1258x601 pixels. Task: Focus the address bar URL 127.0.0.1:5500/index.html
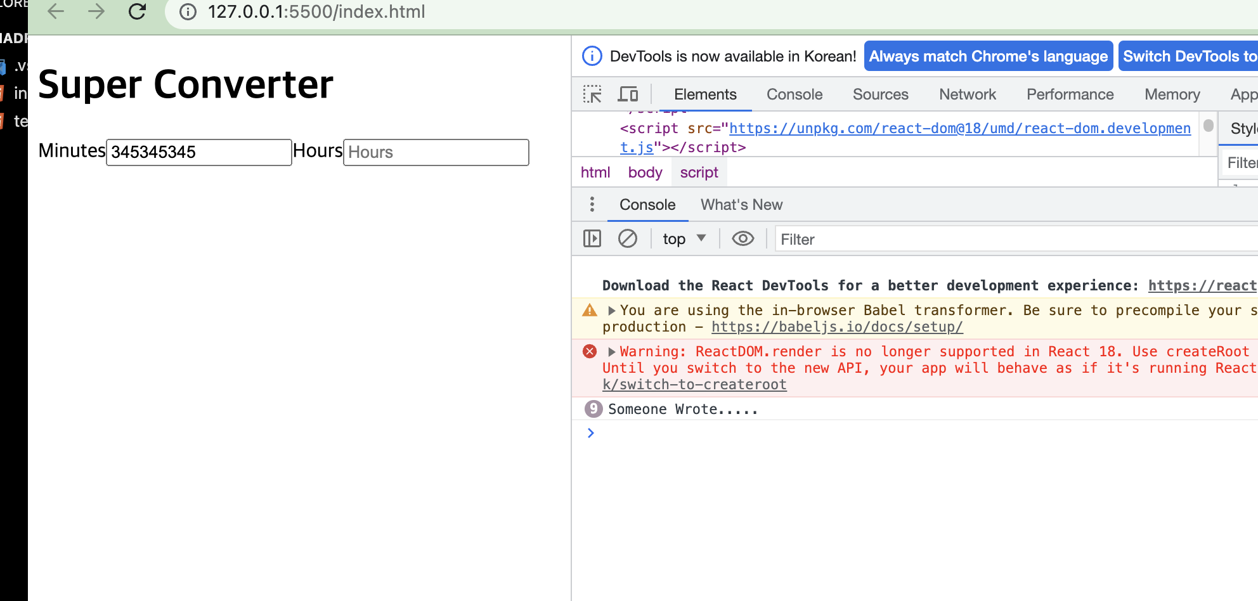pos(316,12)
